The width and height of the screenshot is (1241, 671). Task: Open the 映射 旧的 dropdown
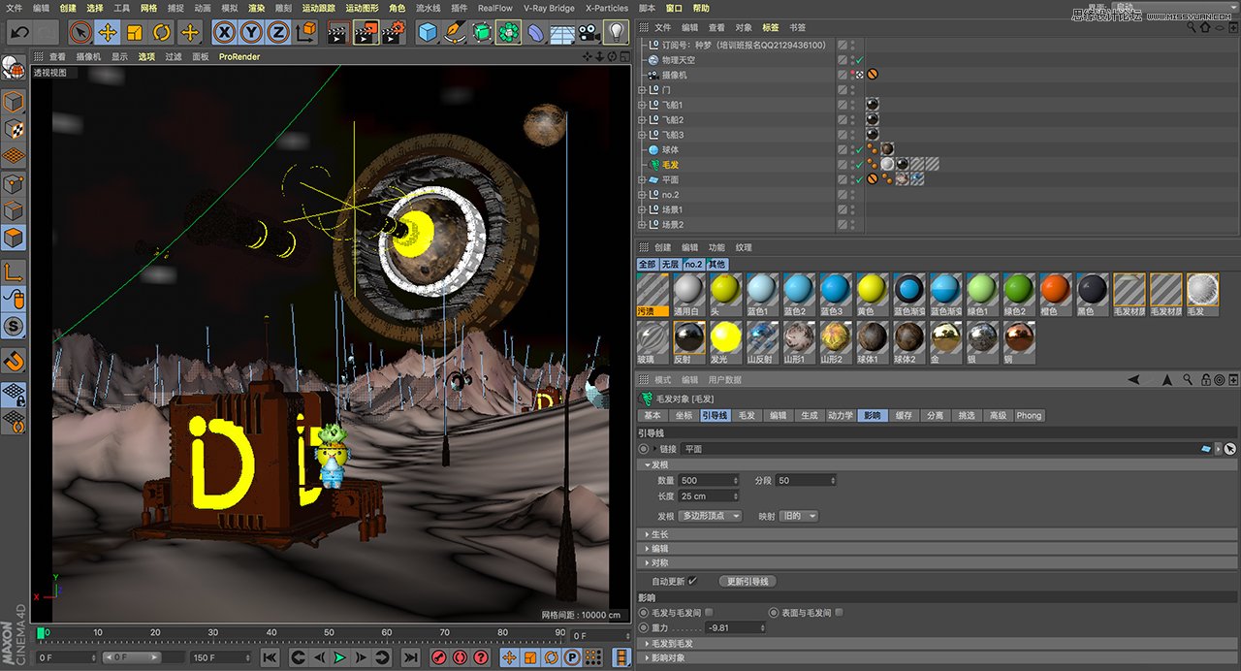point(797,516)
